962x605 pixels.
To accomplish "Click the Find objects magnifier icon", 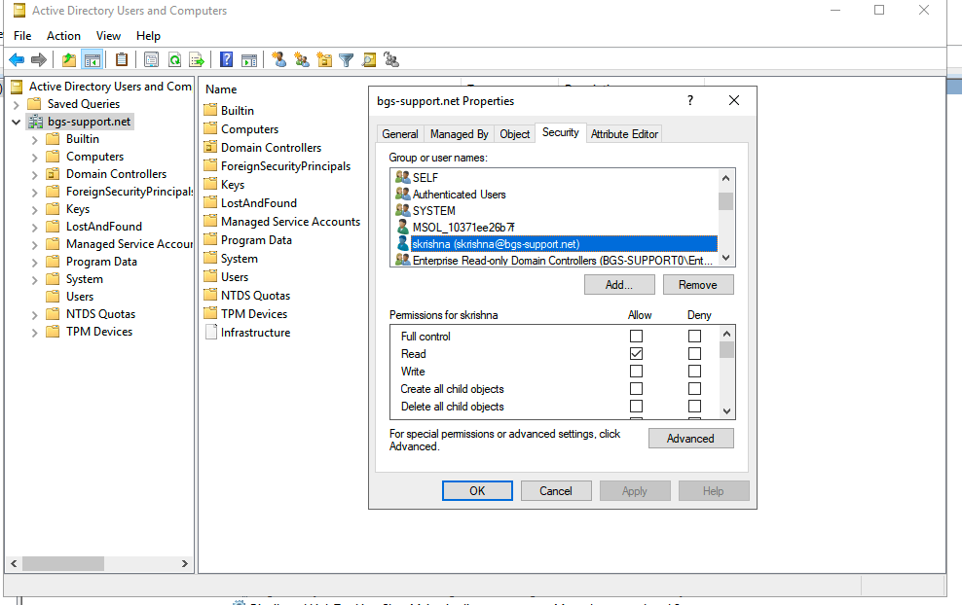I will pyautogui.click(x=369, y=60).
